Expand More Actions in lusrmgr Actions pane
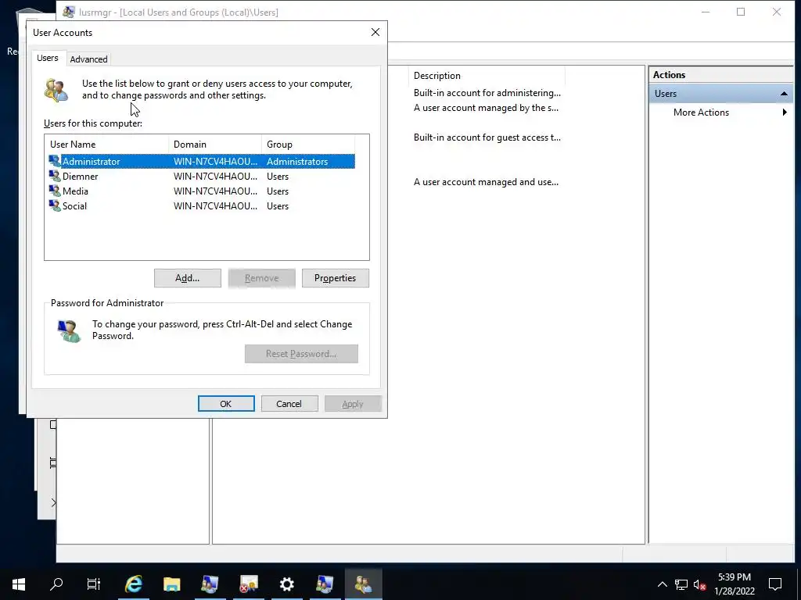 tap(721, 112)
